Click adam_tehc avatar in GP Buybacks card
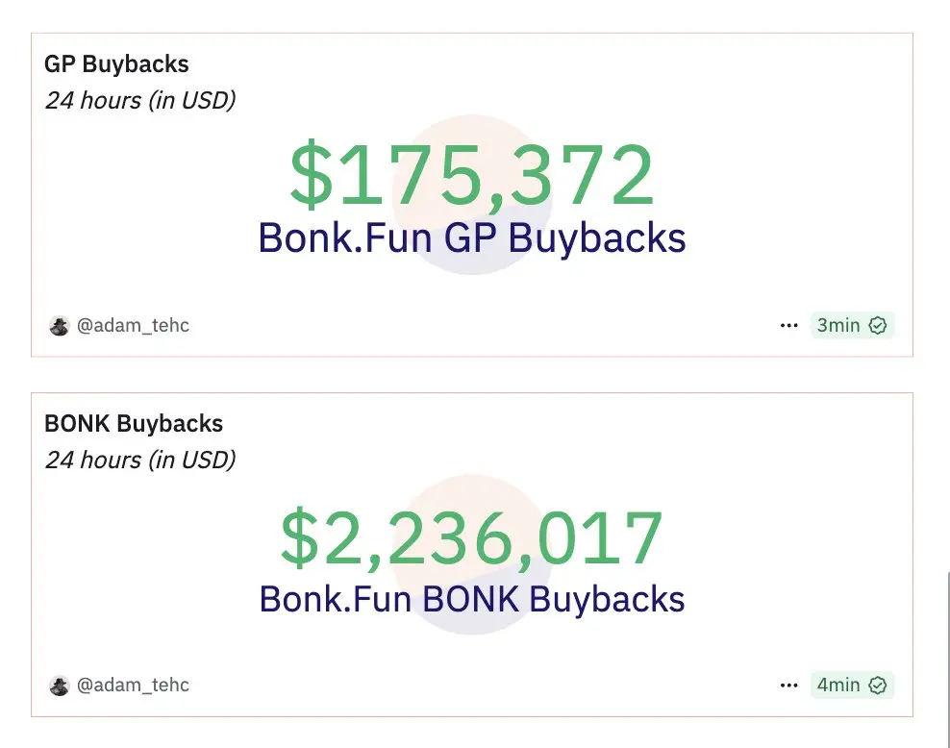The height and width of the screenshot is (748, 950). click(x=60, y=326)
